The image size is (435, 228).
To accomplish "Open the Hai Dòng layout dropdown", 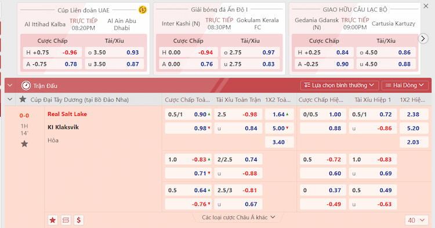I will pyautogui.click(x=405, y=85).
